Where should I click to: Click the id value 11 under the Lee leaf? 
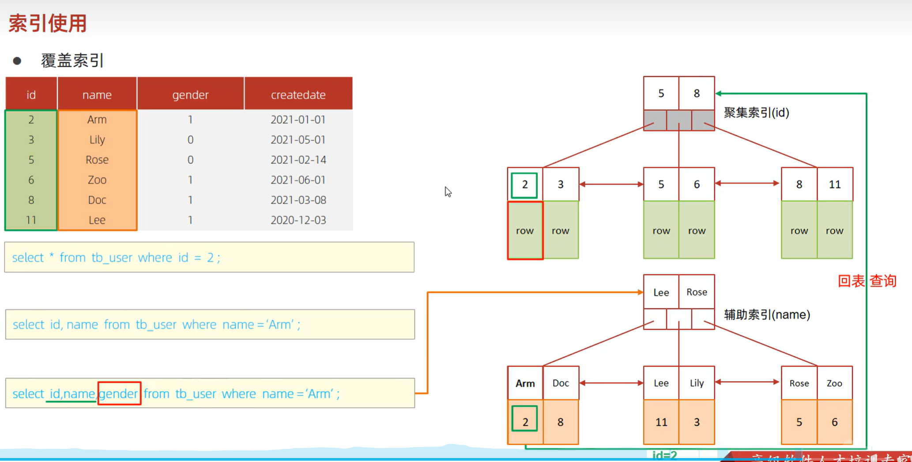pyautogui.click(x=661, y=422)
